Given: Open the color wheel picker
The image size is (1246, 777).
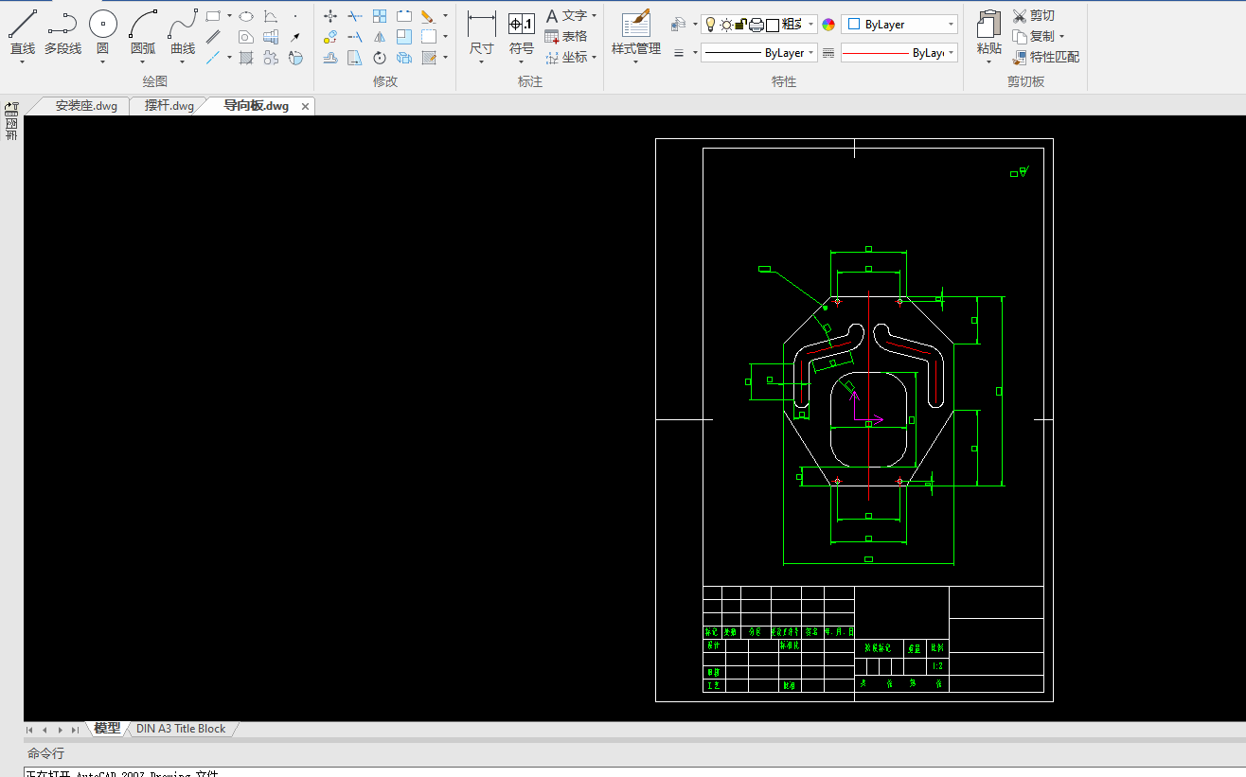Looking at the screenshot, I should coord(828,25).
